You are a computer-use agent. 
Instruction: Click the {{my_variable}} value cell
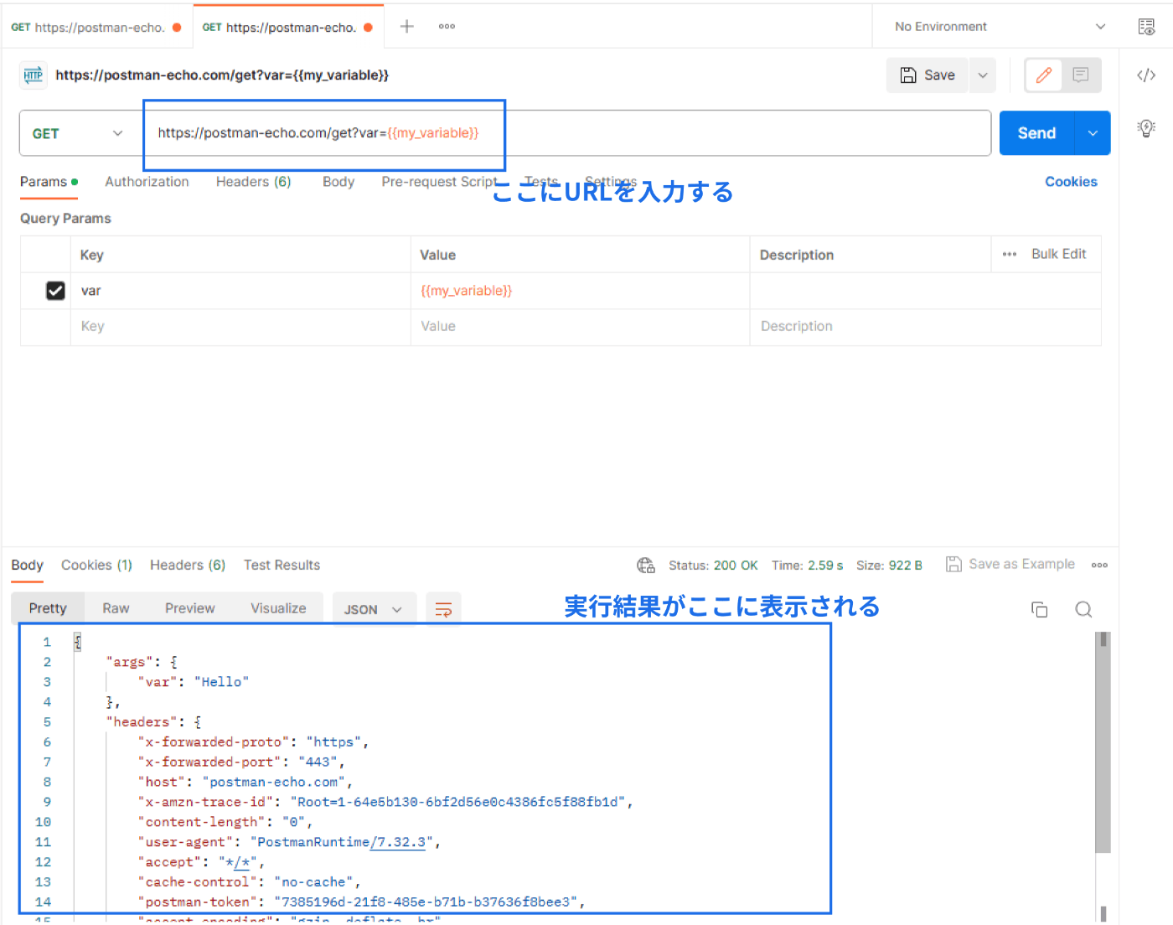(580, 291)
